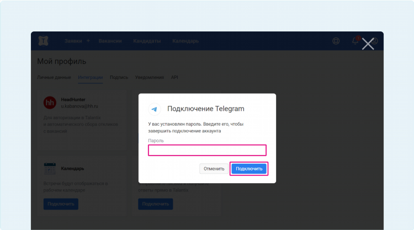Click the Подключение Telegram dialog title
Image resolution: width=414 pixels, height=230 pixels.
(x=206, y=109)
